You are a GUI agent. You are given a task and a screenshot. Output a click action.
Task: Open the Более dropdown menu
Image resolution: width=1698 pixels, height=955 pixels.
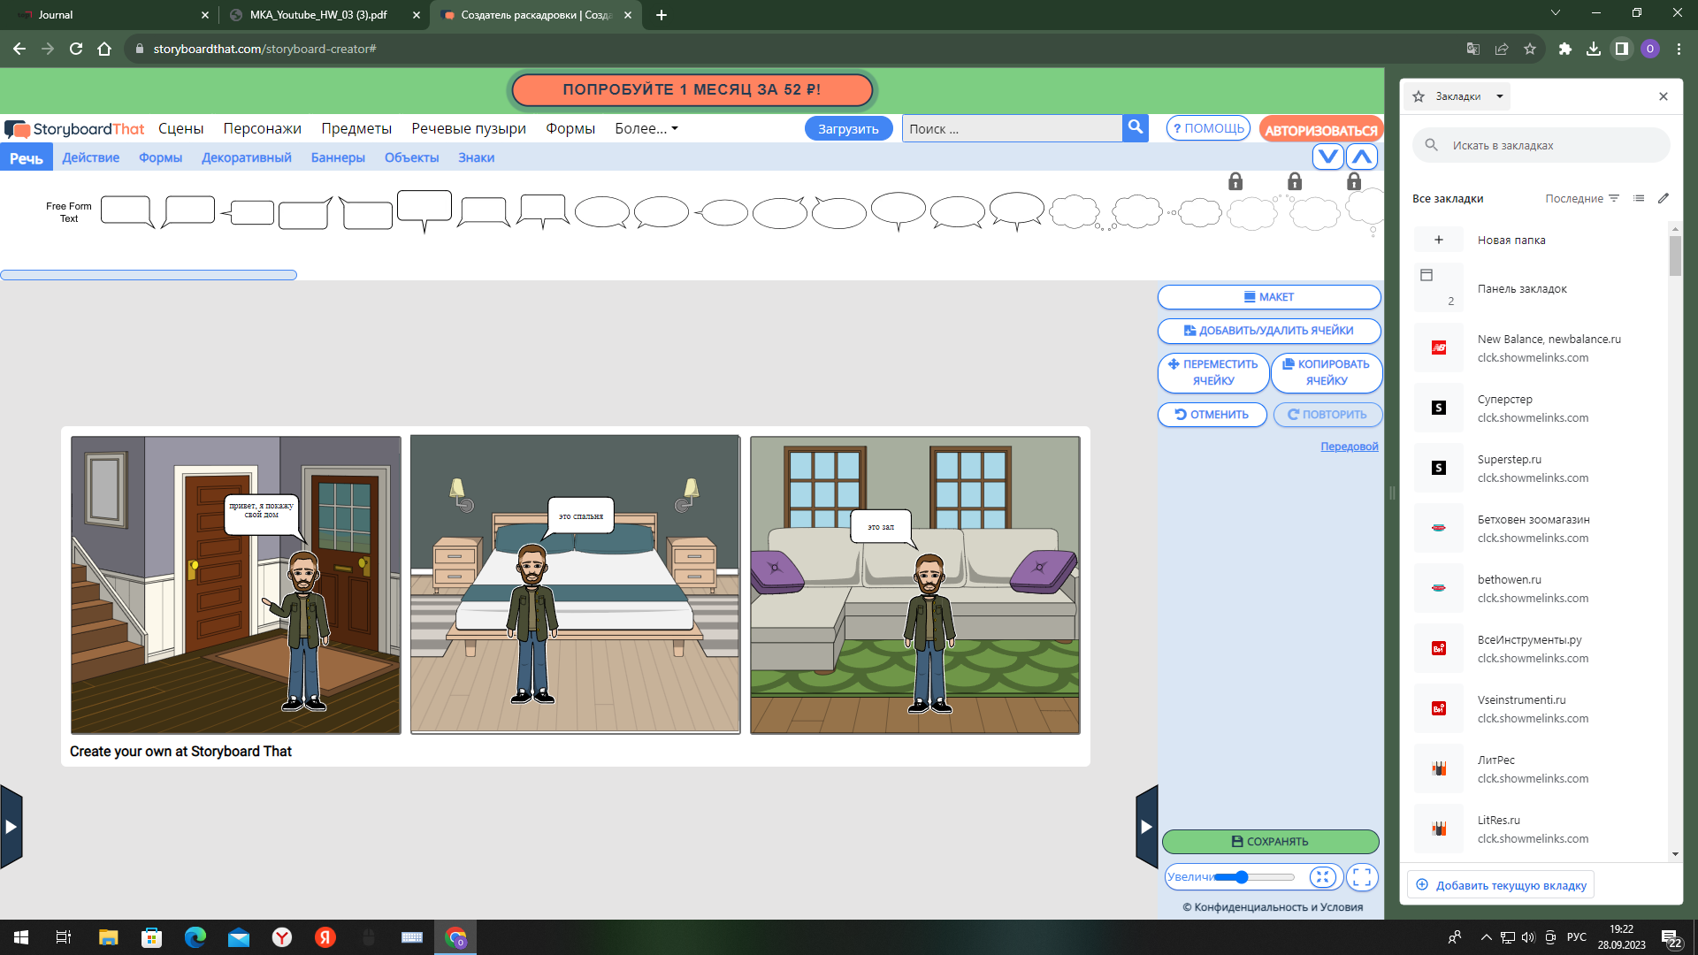[646, 128]
